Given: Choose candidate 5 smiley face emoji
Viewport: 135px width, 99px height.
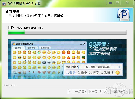Looking at the screenshot, I should tap(117, 72).
